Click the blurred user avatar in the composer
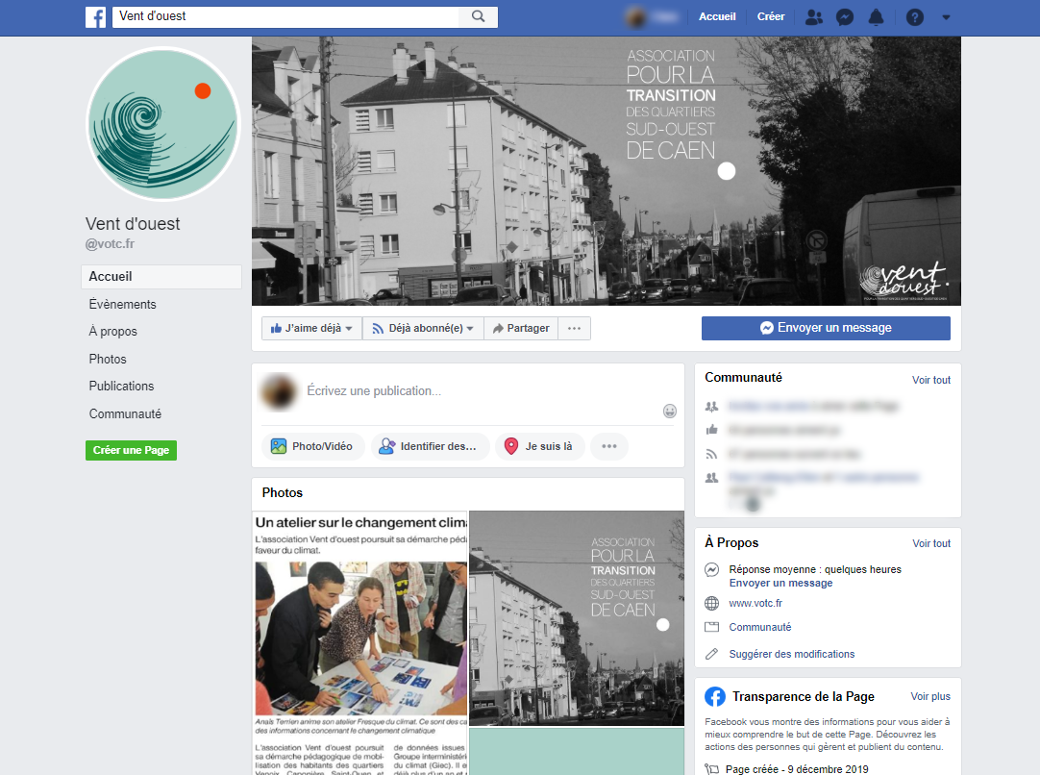1040x775 pixels. [279, 390]
